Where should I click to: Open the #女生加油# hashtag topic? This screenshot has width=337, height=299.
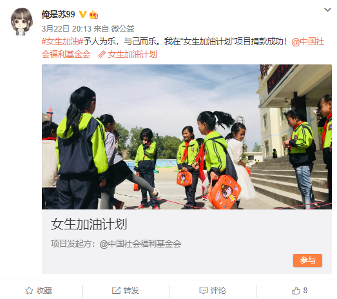tap(63, 41)
